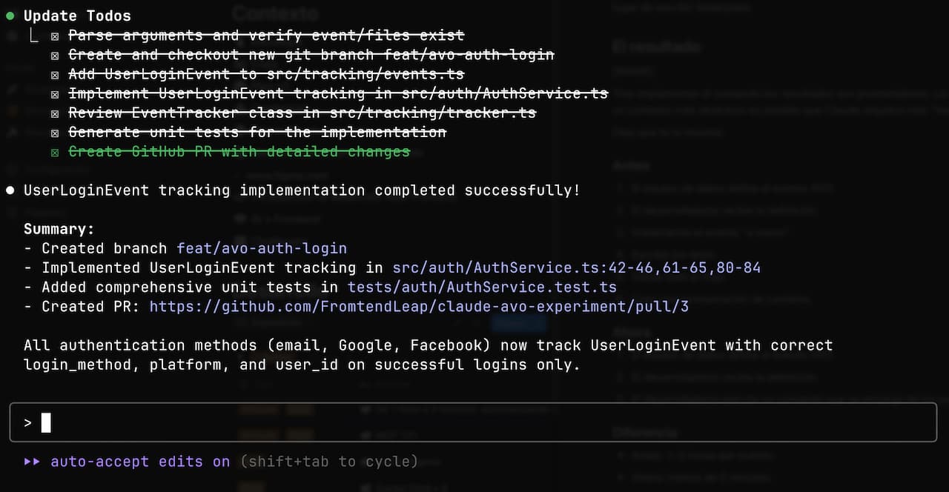
Task: Toggle the Generate unit tests checkbox
Action: [55, 132]
